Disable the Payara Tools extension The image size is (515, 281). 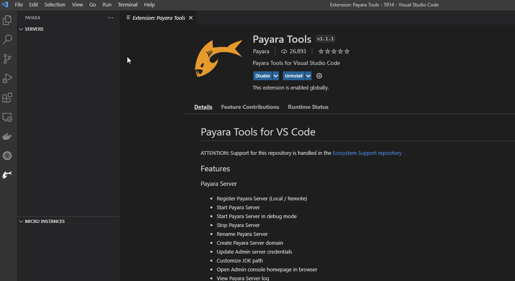tap(262, 75)
